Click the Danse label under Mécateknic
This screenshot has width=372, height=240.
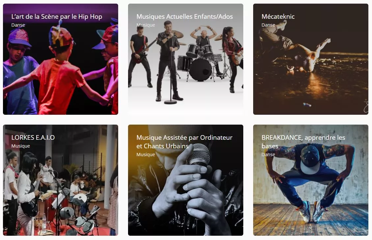(268, 25)
